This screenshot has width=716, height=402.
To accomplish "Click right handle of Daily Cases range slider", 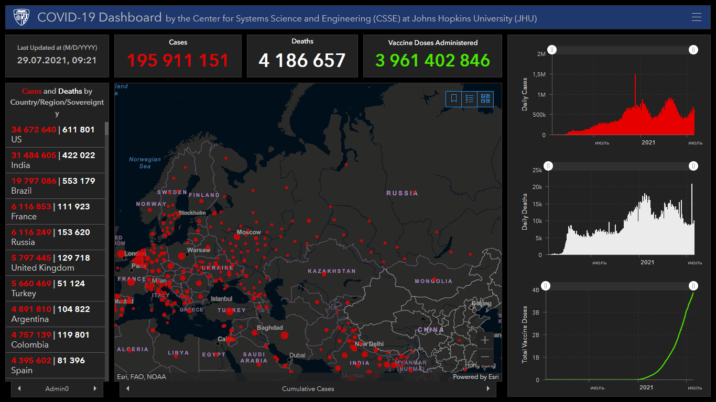I will point(693,50).
